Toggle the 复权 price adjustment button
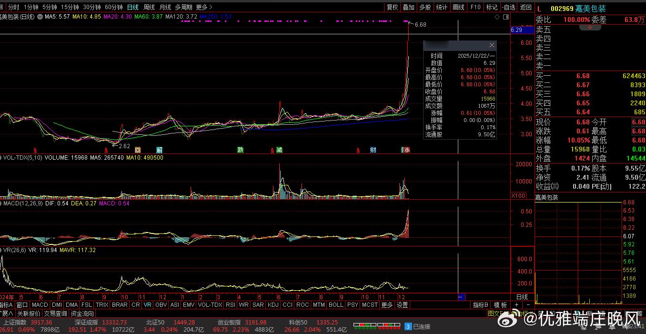Screen dimensions: 646x334 click(x=392, y=7)
